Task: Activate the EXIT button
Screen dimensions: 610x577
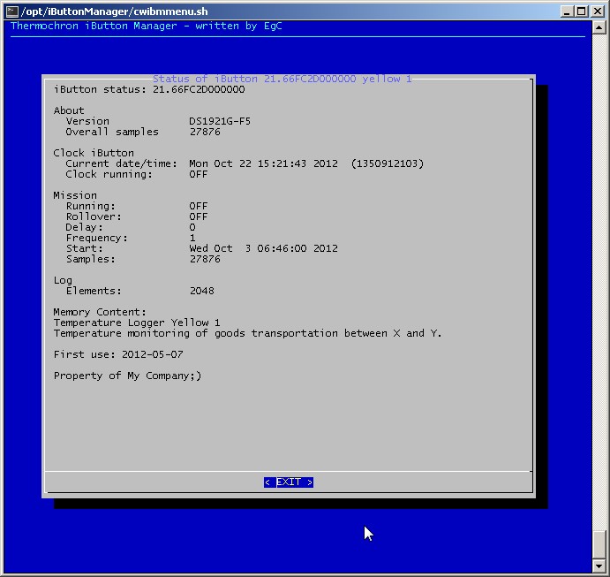Action: tap(289, 482)
